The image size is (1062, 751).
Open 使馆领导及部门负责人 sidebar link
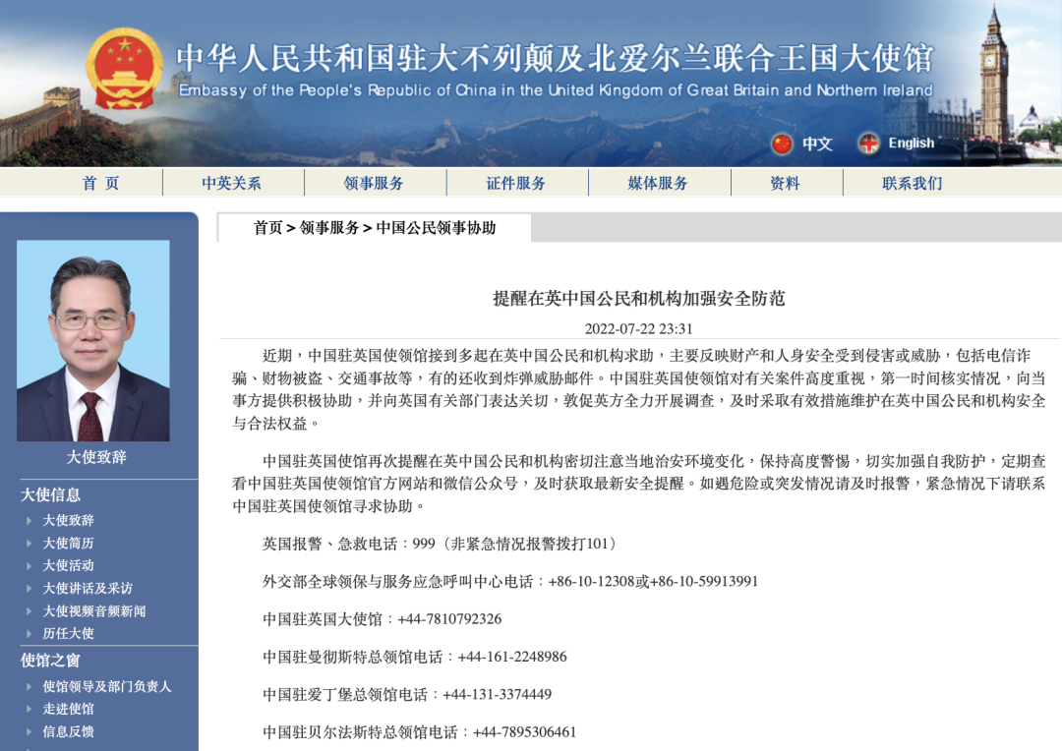(107, 687)
